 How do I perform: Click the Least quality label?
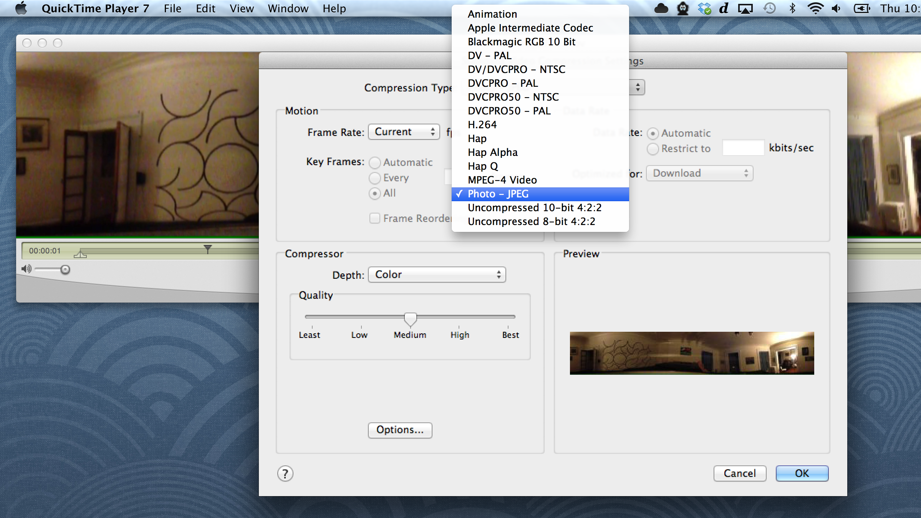(x=309, y=335)
